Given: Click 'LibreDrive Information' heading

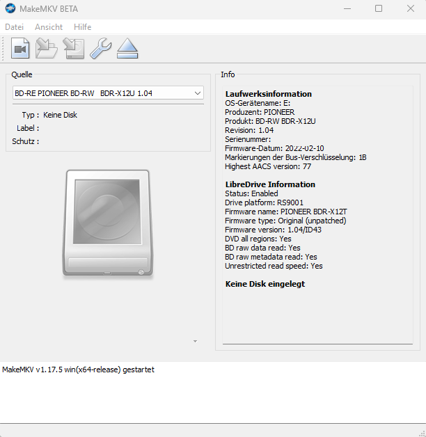Looking at the screenshot, I should tap(270, 184).
